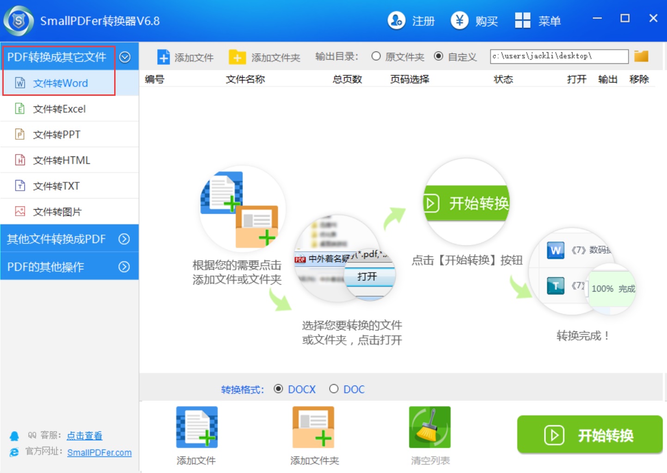Expand 其他文件转换成PDF section chevron
Image resolution: width=667 pixels, height=473 pixels.
pyautogui.click(x=124, y=239)
